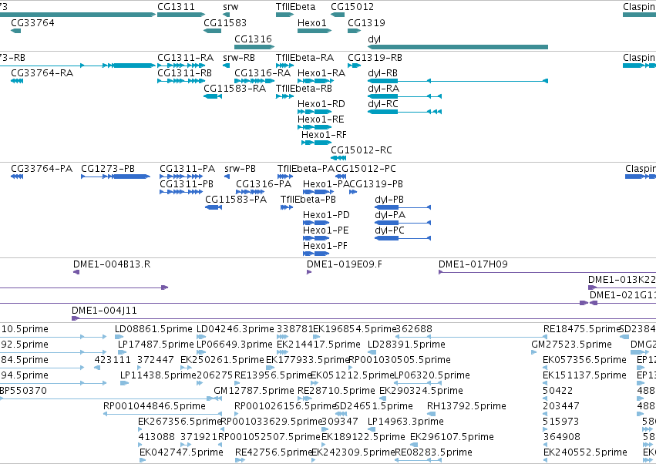Click the TfIIEbeta gene arrow glyph

[285, 15]
